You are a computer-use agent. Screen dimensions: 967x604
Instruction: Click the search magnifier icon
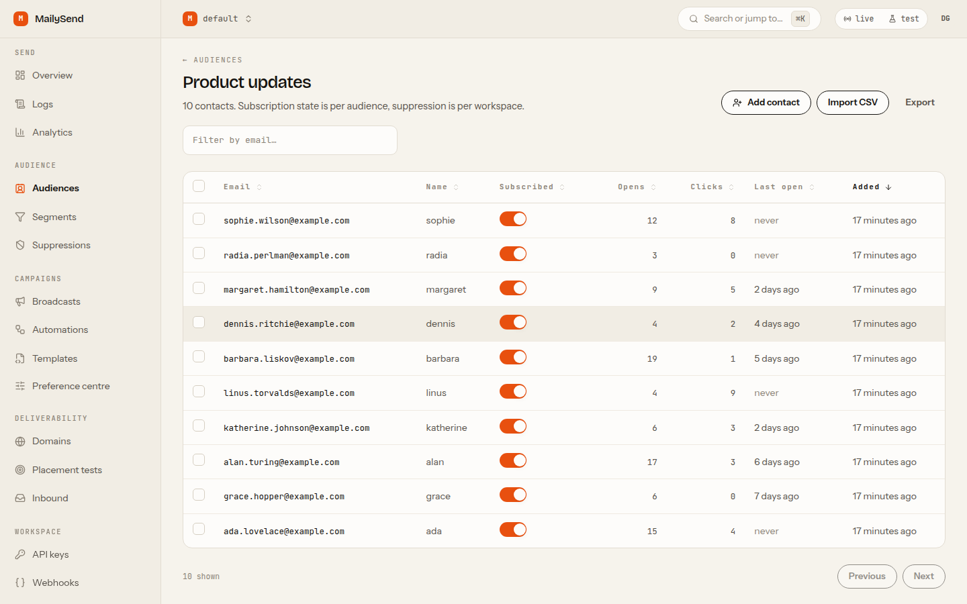(x=694, y=19)
